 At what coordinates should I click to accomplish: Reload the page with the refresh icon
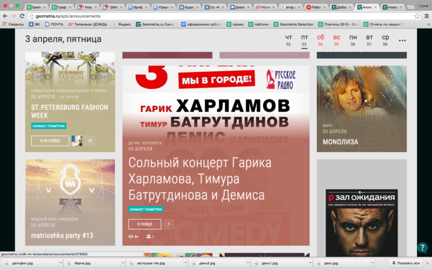point(22,16)
